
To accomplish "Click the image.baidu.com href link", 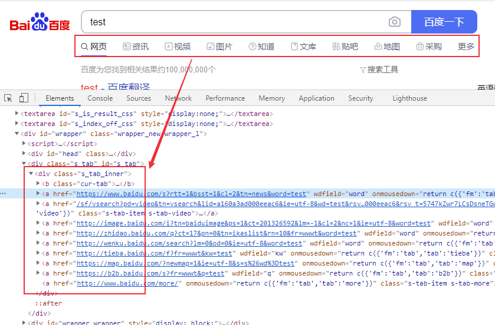I will (254, 223).
